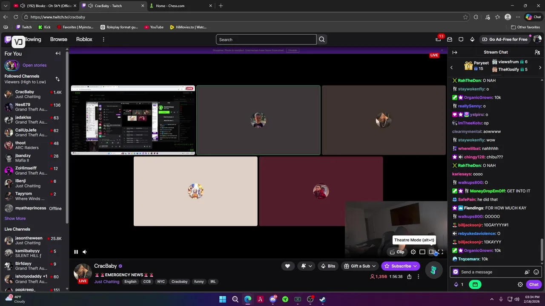This screenshot has height=306, width=545.
Task: Expand followed list with Show More
Action: pos(15,218)
